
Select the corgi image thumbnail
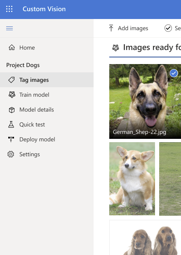[x=132, y=179]
